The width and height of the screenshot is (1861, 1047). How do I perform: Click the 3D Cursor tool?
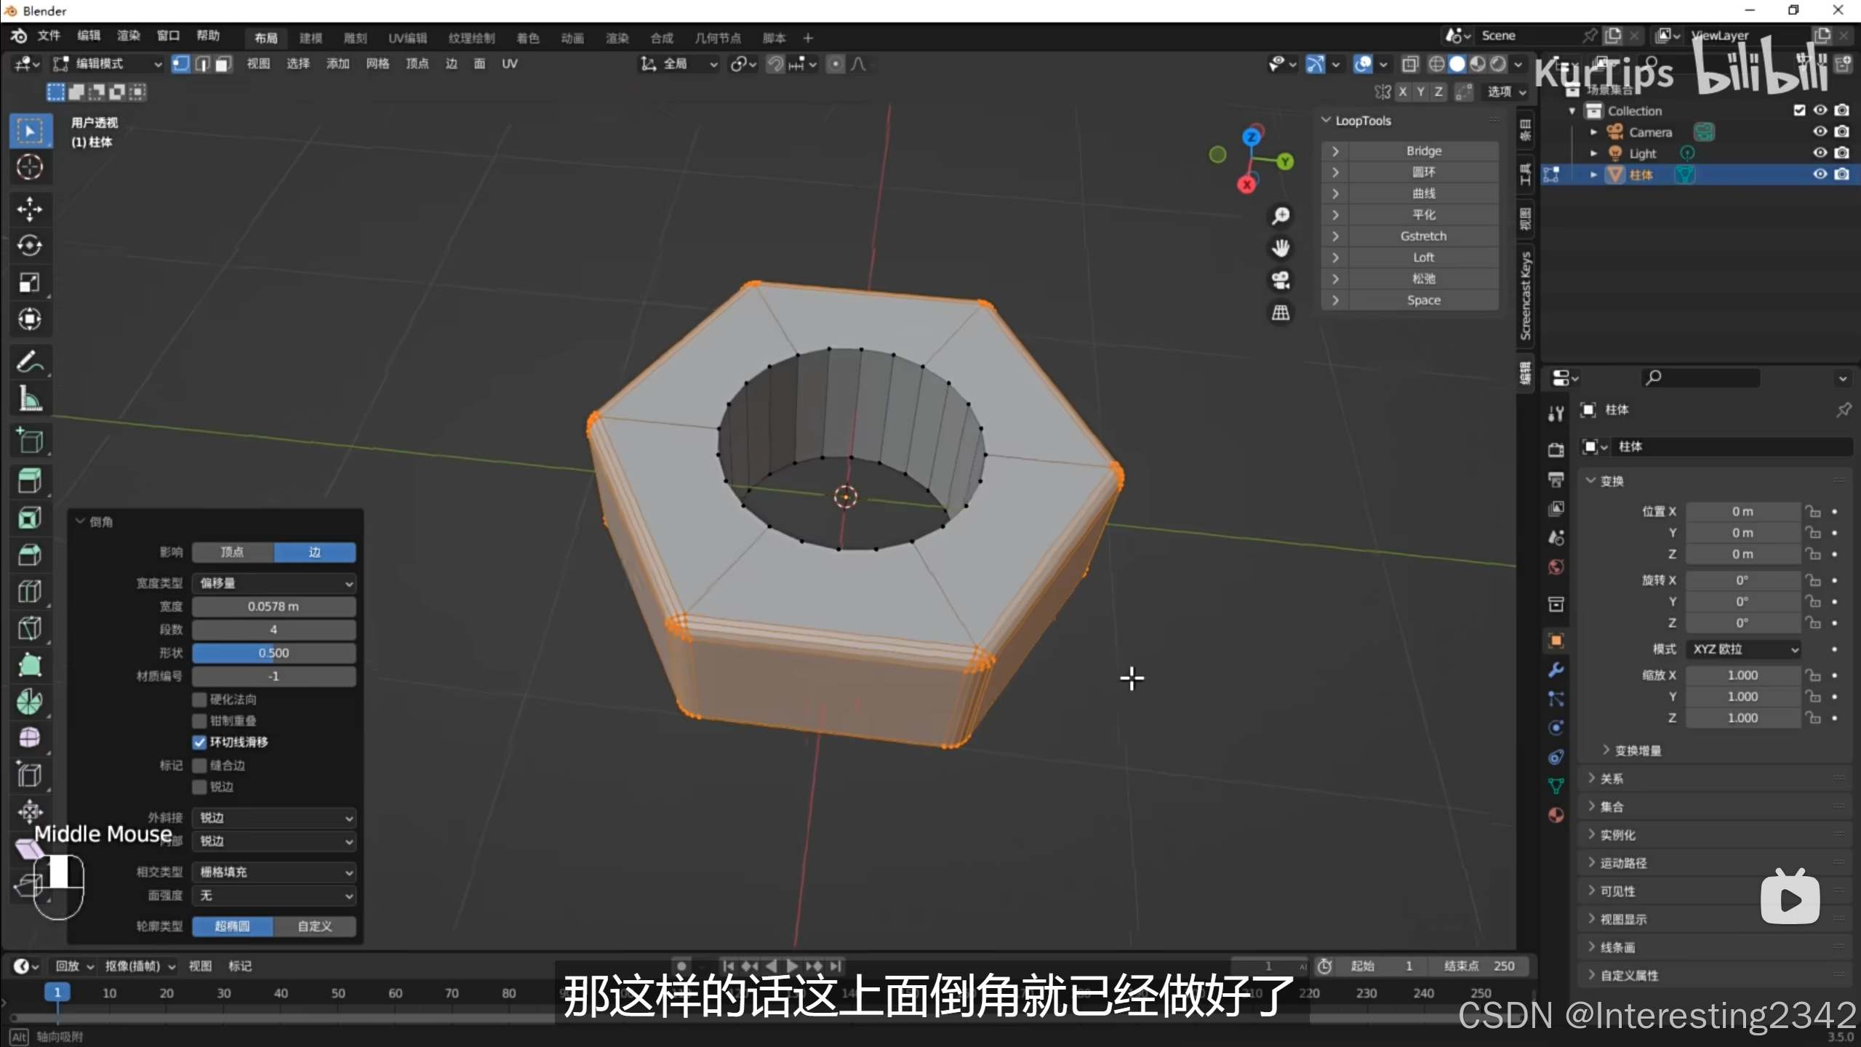coord(29,167)
